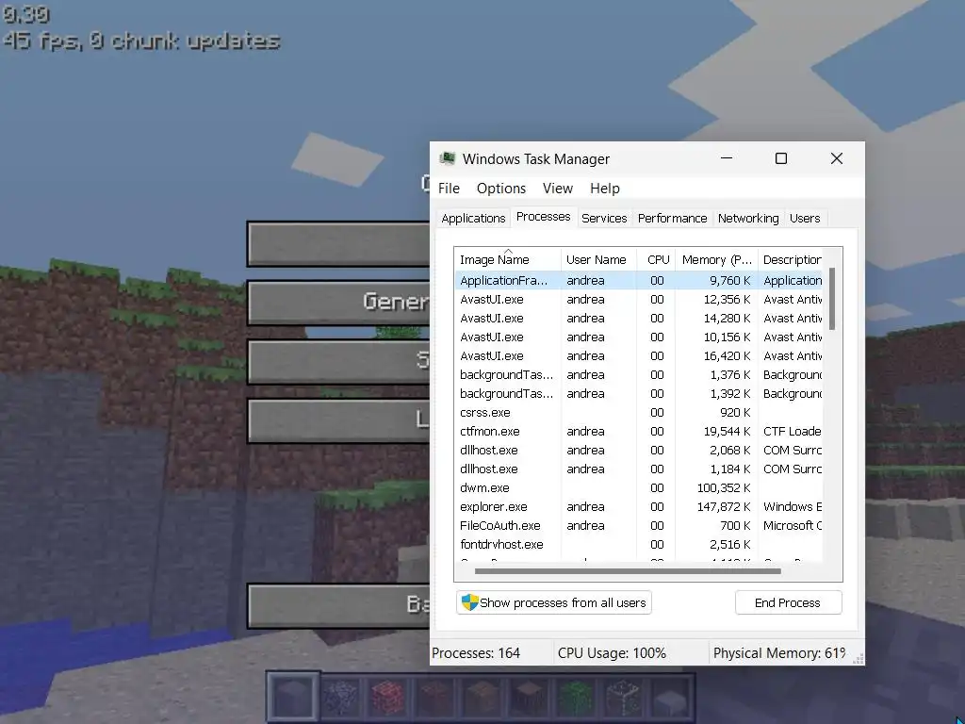Open the File menu
965x724 pixels.
[449, 189]
